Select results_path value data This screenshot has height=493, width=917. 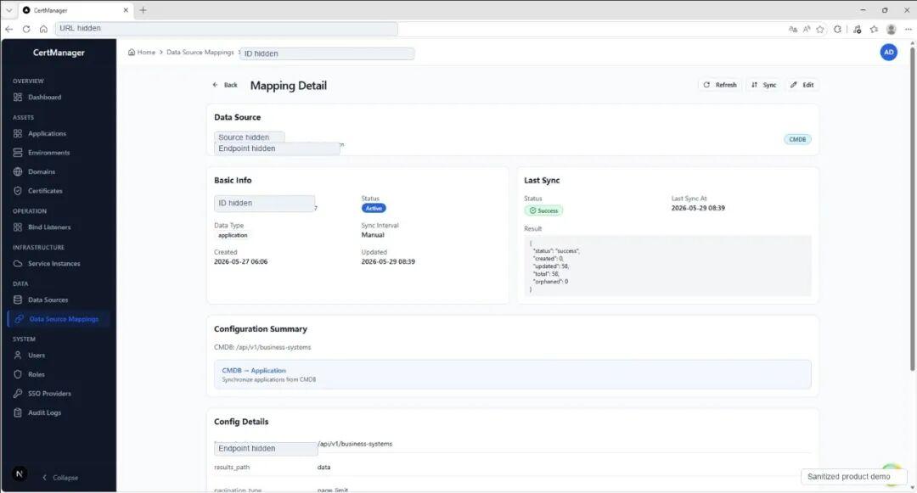pyautogui.click(x=323, y=468)
